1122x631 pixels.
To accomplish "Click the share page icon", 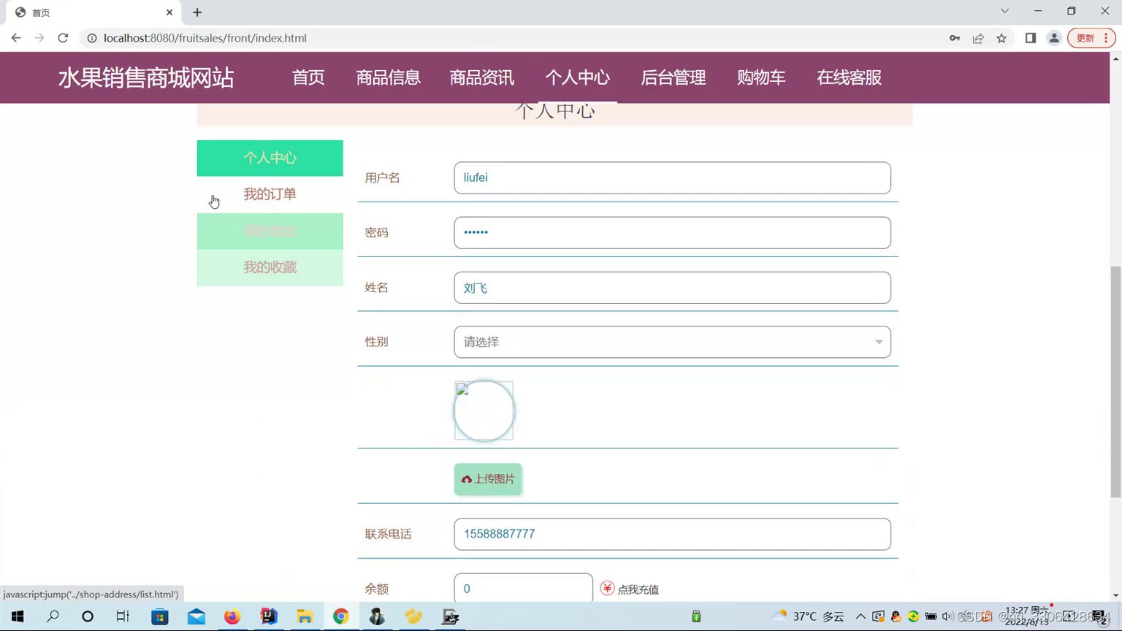I will coord(978,38).
